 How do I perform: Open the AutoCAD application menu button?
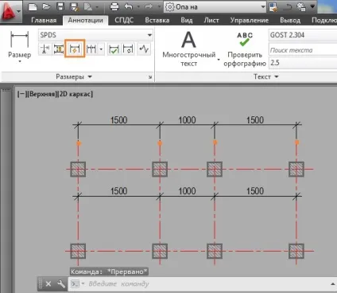[x=10, y=12]
